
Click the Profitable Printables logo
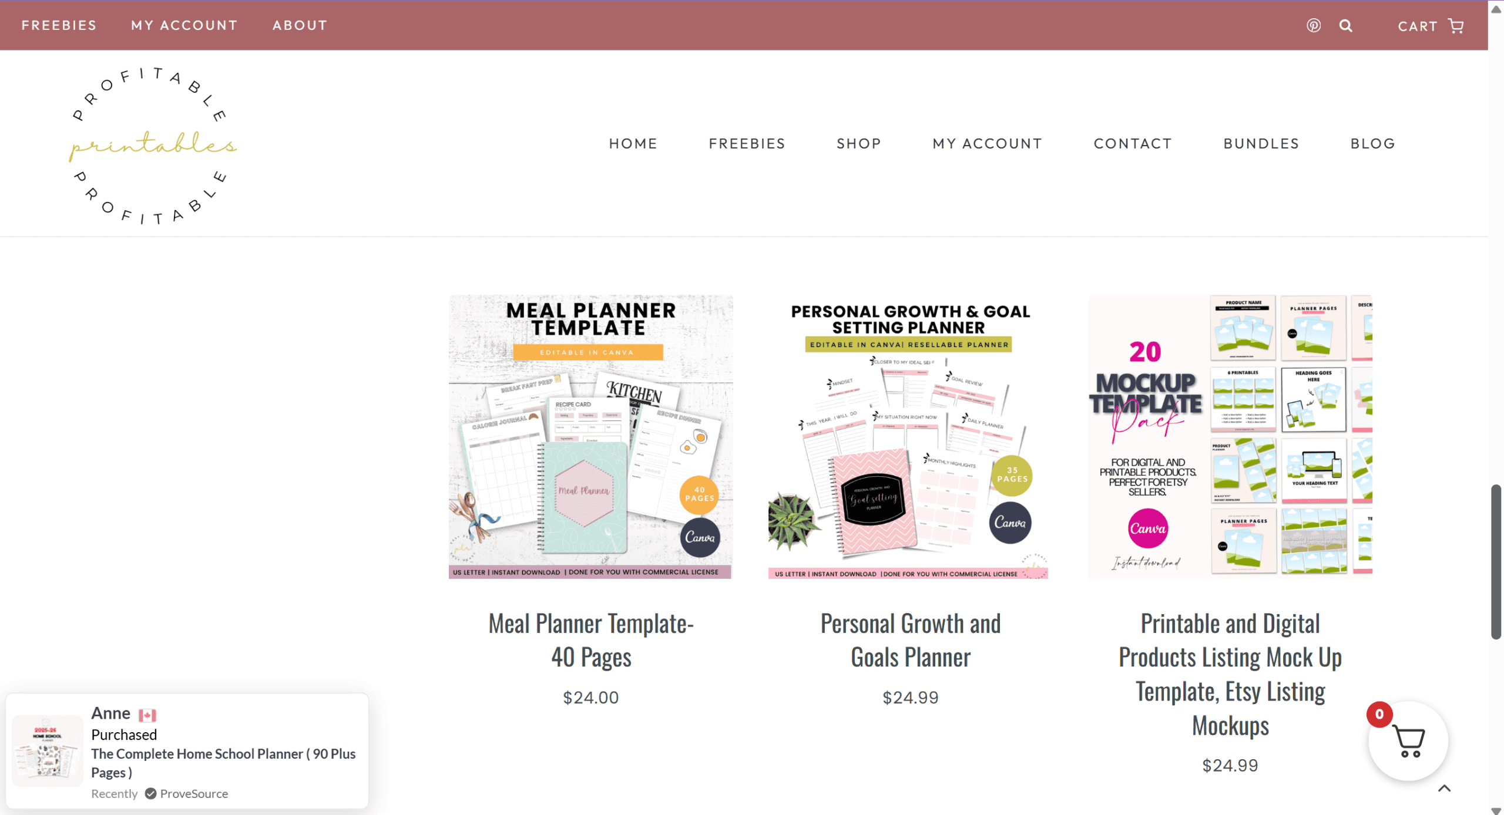coord(153,146)
